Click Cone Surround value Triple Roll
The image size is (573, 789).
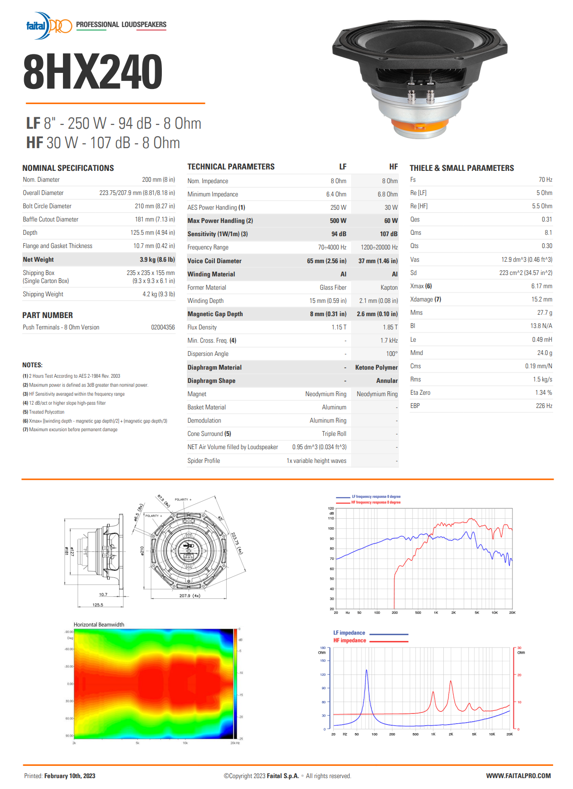[x=334, y=434]
